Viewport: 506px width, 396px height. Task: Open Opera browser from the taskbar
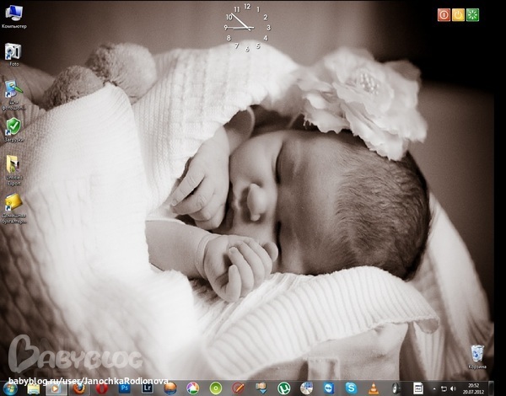tap(102, 388)
